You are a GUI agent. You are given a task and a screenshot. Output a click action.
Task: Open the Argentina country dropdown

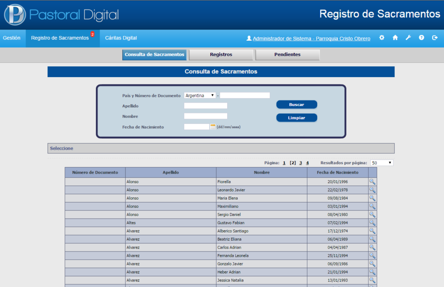click(199, 95)
